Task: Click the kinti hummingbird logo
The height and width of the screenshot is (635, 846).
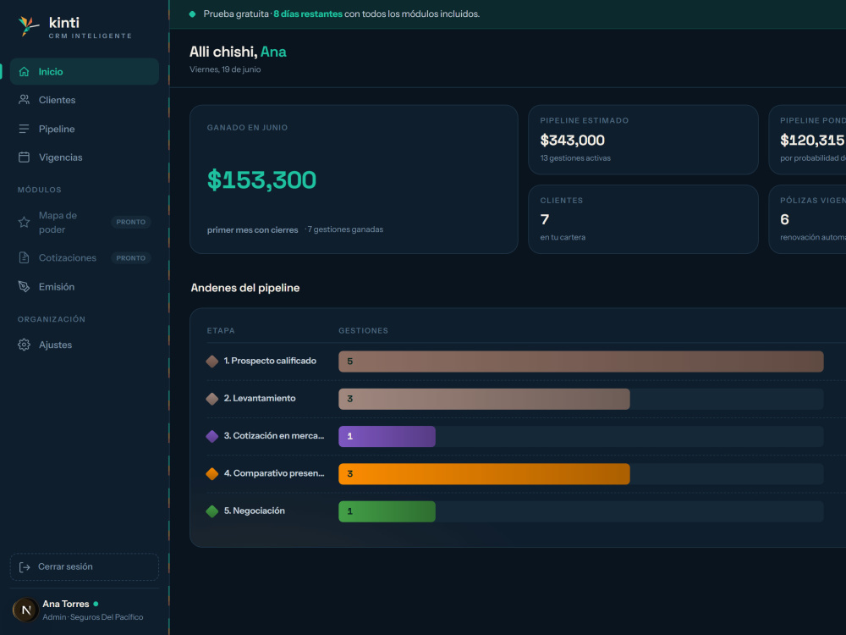Action: click(29, 26)
